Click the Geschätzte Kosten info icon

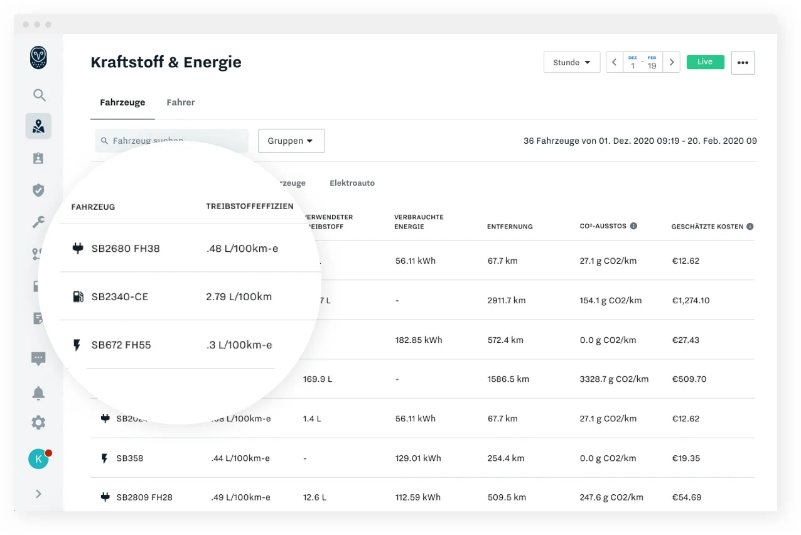(750, 227)
